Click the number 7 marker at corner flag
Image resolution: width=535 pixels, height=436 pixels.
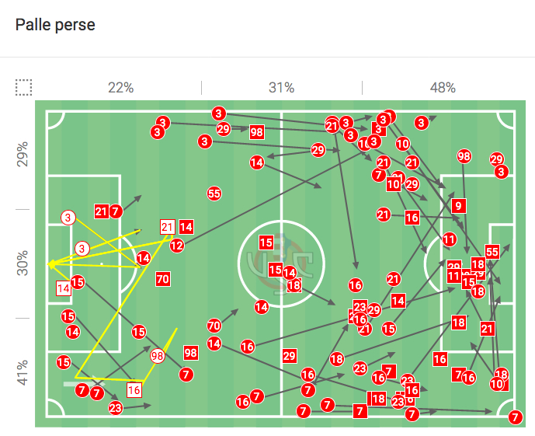click(x=513, y=418)
